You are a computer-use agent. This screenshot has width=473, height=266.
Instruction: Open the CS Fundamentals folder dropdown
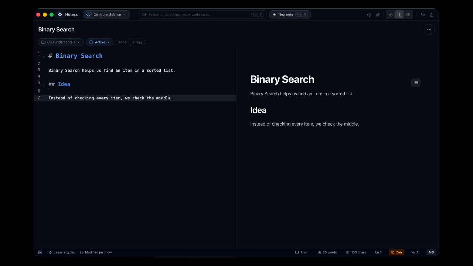61,42
